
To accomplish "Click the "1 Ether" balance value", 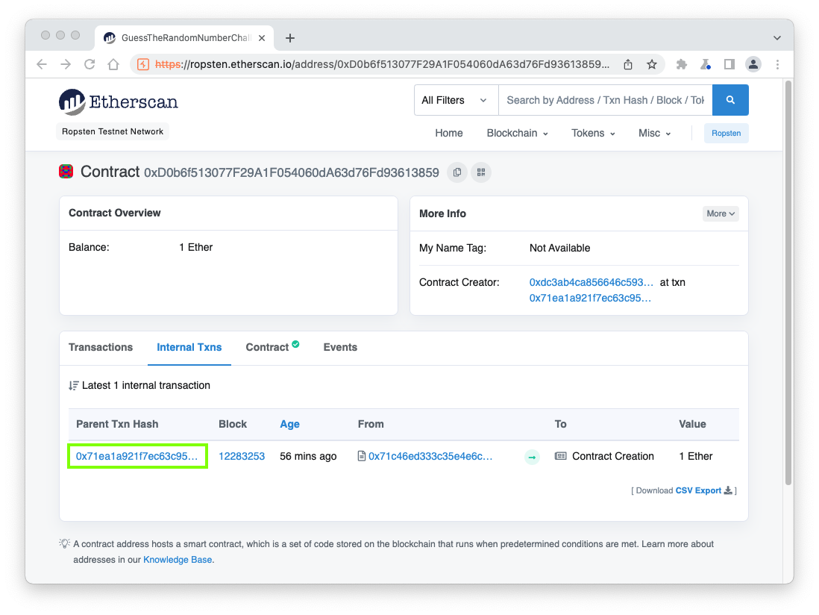I will click(x=196, y=247).
